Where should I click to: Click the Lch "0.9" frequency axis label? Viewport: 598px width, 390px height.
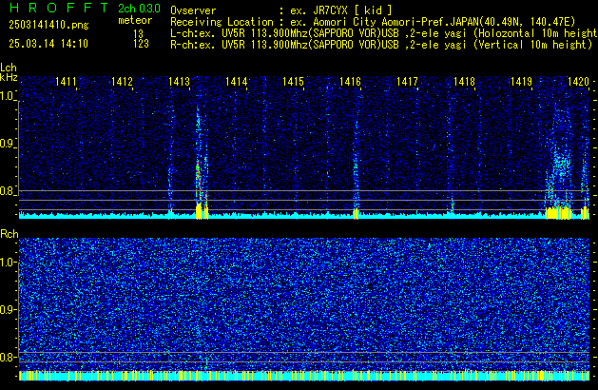pos(8,144)
